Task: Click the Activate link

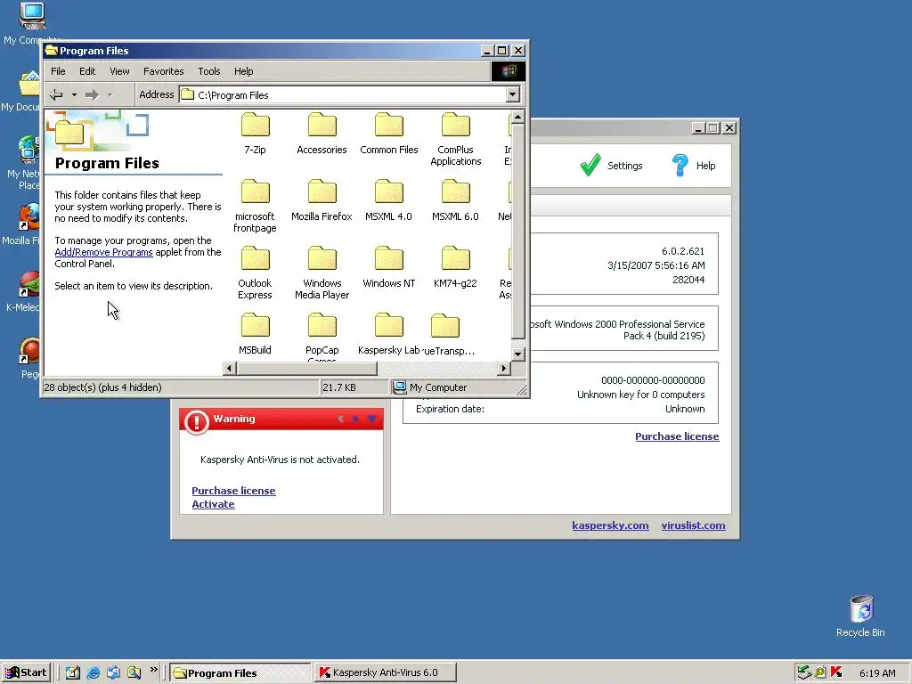Action: pyautogui.click(x=213, y=504)
